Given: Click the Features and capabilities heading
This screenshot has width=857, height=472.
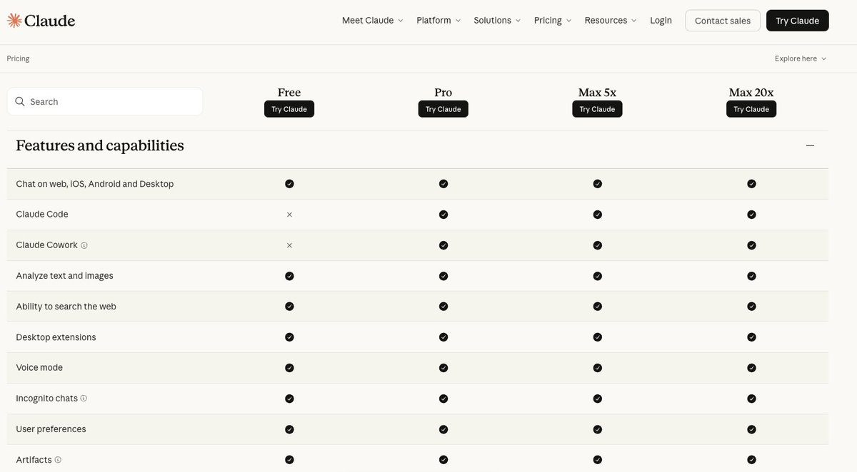Looking at the screenshot, I should coord(100,145).
